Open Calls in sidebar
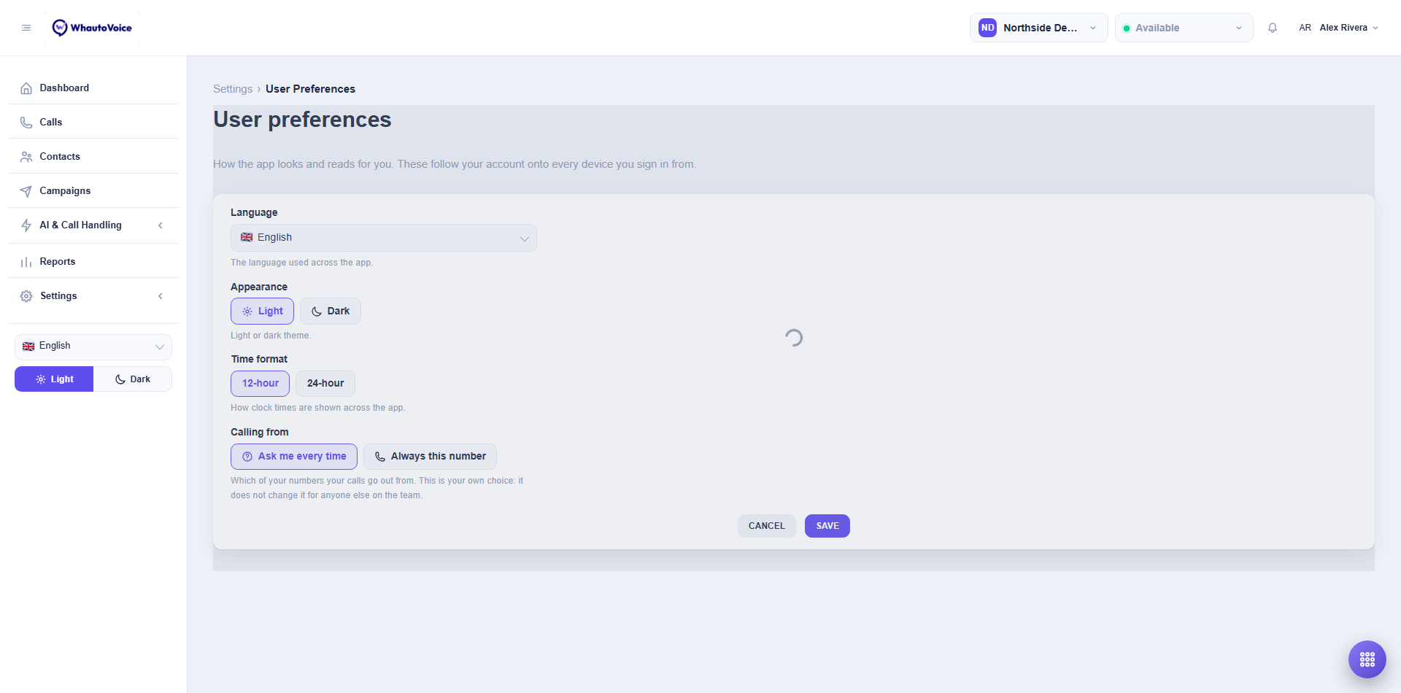The image size is (1401, 693). click(x=93, y=123)
